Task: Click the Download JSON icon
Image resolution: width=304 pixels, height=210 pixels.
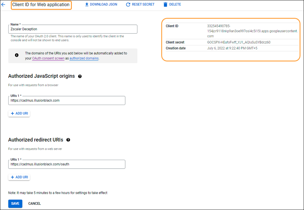Action: coord(86,4)
